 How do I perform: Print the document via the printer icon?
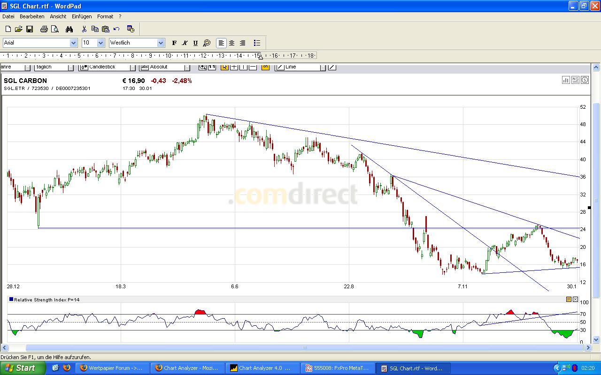click(44, 29)
